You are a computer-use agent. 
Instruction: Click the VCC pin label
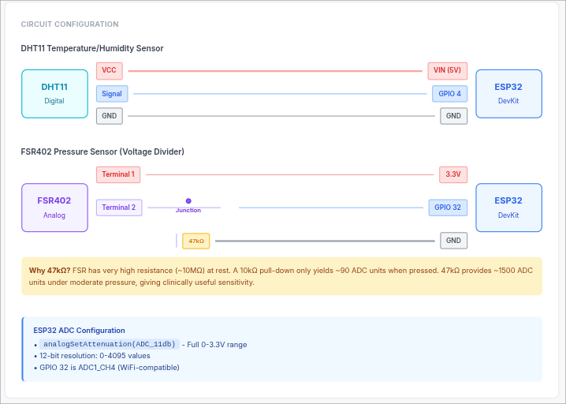[110, 71]
